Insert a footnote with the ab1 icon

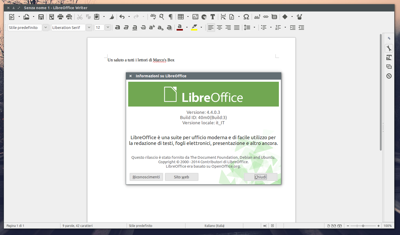pyautogui.click(x=257, y=17)
